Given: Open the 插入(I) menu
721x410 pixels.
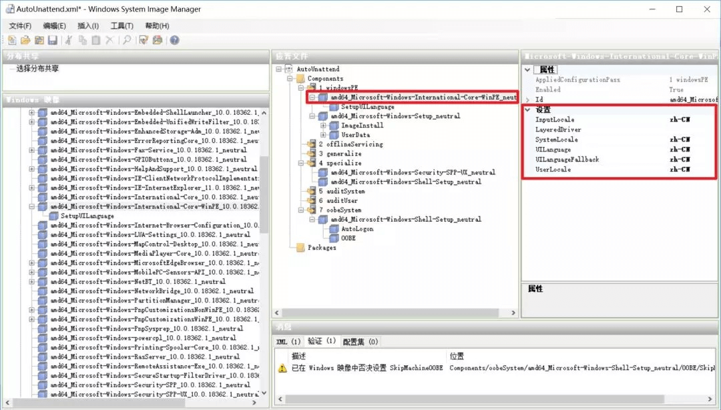Looking at the screenshot, I should (x=88, y=26).
